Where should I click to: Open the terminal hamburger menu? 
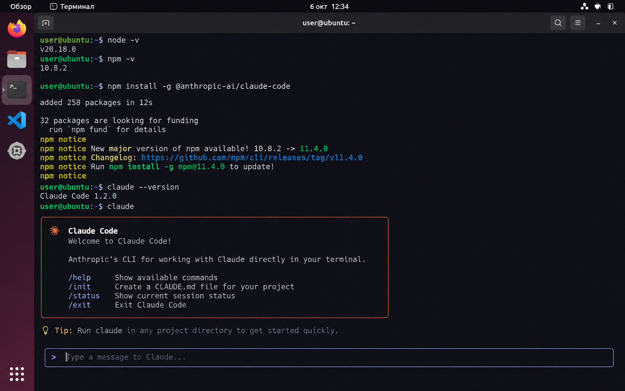(578, 23)
